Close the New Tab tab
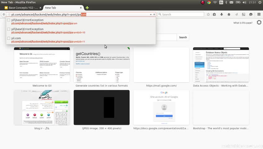This screenshot has width=263, height=149. [x=81, y=8]
